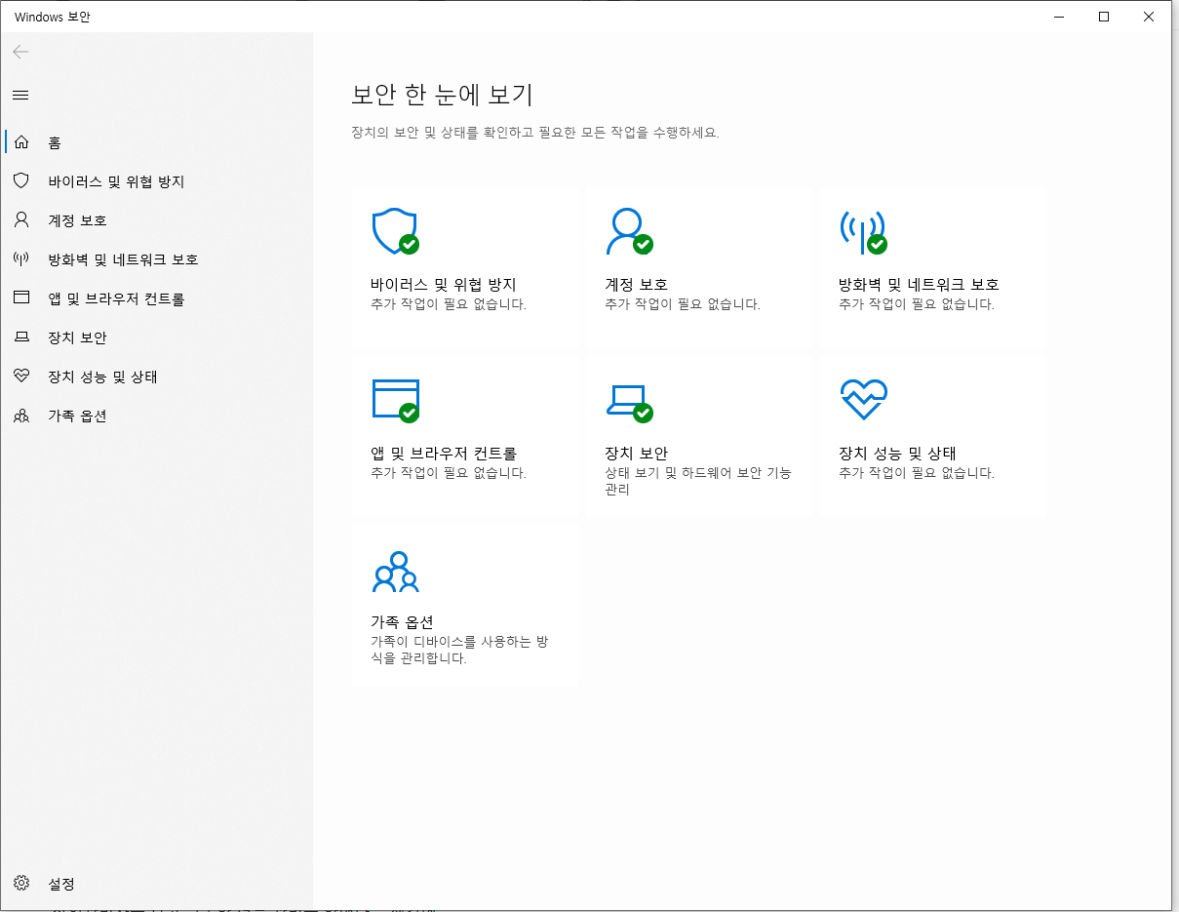Click the laptop icon beside 장치 보안 in sidebar
Image resolution: width=1179 pixels, height=912 pixels.
tap(21, 337)
